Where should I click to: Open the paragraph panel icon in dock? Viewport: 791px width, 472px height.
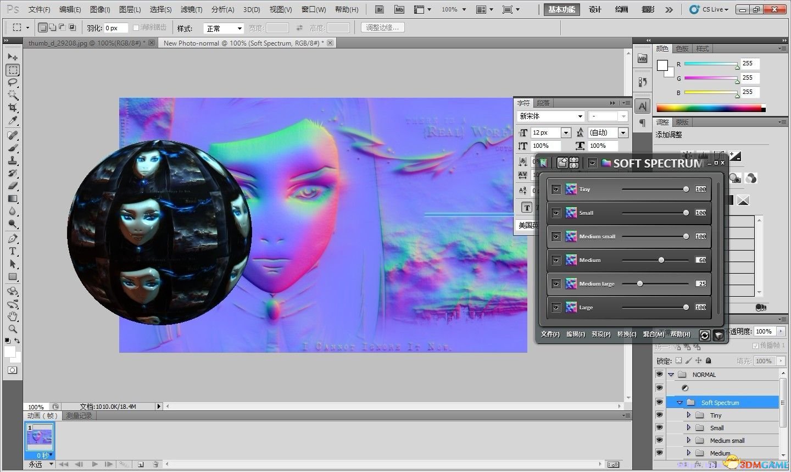(x=642, y=124)
